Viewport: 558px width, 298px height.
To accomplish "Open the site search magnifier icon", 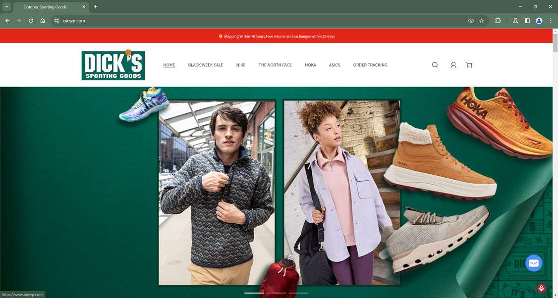I will [x=435, y=65].
